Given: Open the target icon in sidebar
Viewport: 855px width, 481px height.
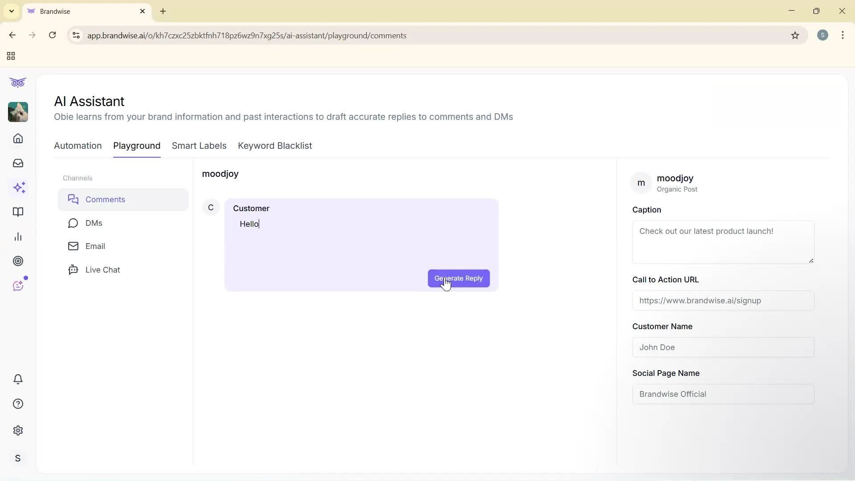Looking at the screenshot, I should [x=18, y=261].
